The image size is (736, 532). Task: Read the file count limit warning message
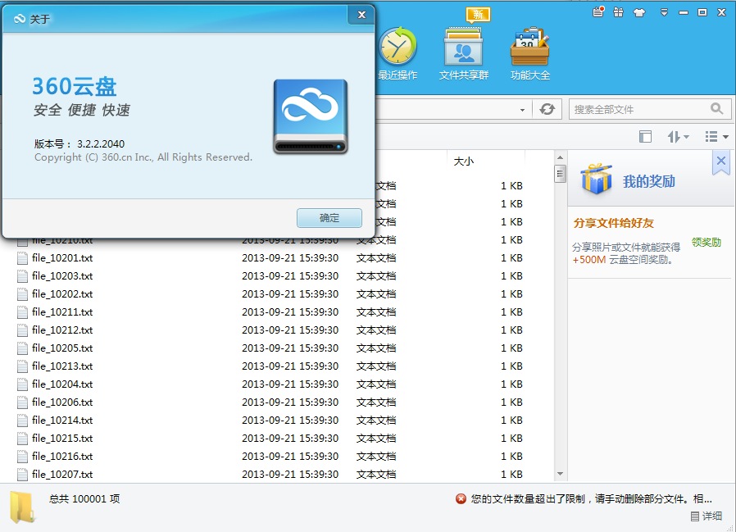click(x=592, y=498)
